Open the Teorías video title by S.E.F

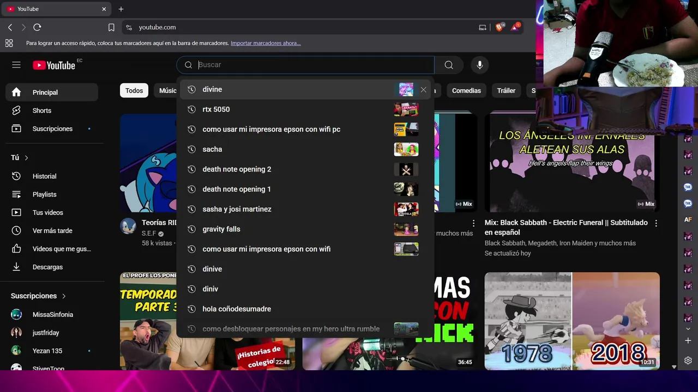tap(159, 223)
